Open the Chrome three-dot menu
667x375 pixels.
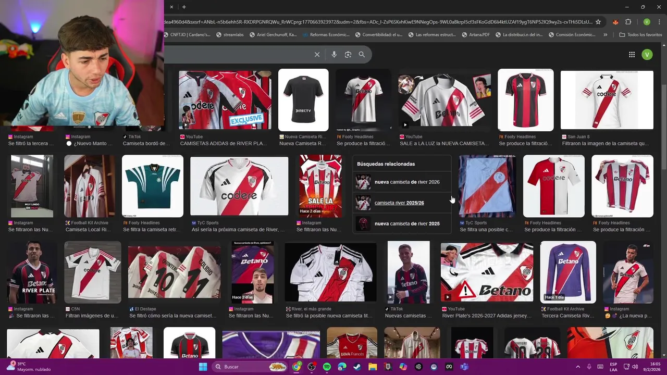click(659, 22)
